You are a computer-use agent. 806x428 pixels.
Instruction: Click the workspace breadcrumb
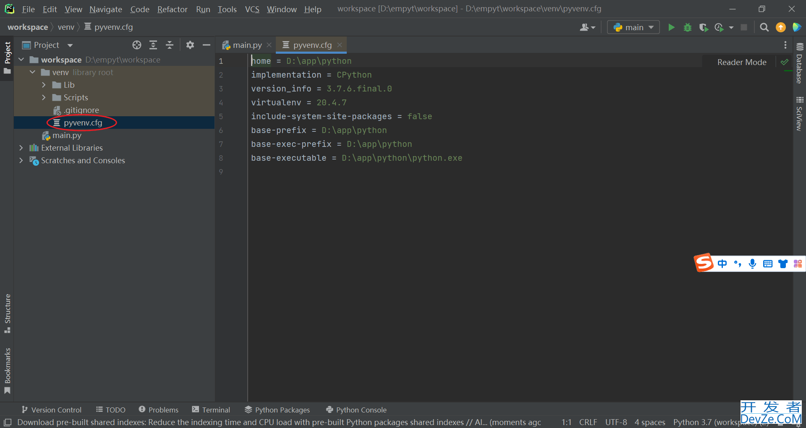point(28,27)
